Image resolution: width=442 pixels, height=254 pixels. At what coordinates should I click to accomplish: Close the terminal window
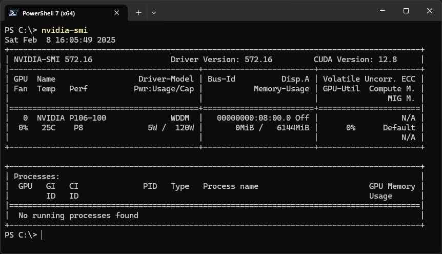point(429,11)
